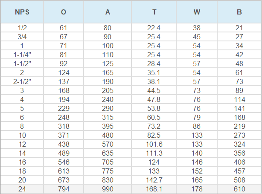Click the NPS 1-1/4" cell
The width and height of the screenshot is (262, 194).
(22, 55)
